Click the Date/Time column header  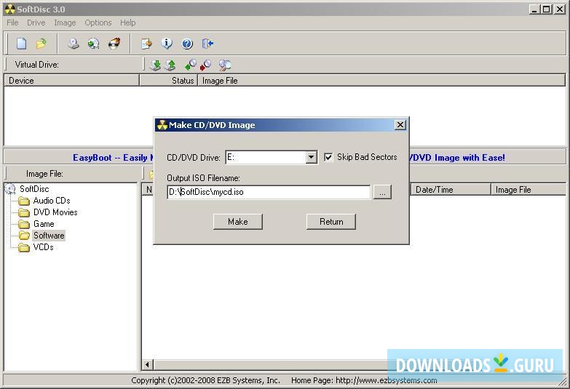click(451, 190)
